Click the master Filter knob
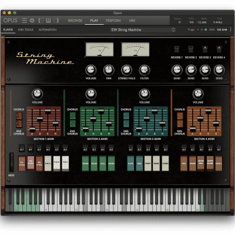The width and height of the screenshot is (235, 235). click(145, 70)
